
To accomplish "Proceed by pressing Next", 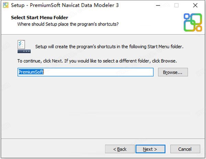I will coord(150,149).
